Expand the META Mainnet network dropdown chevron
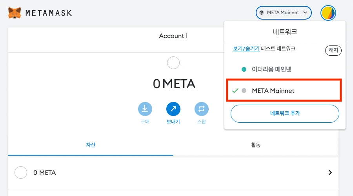Screen dimensions: 353x196 pos(306,13)
